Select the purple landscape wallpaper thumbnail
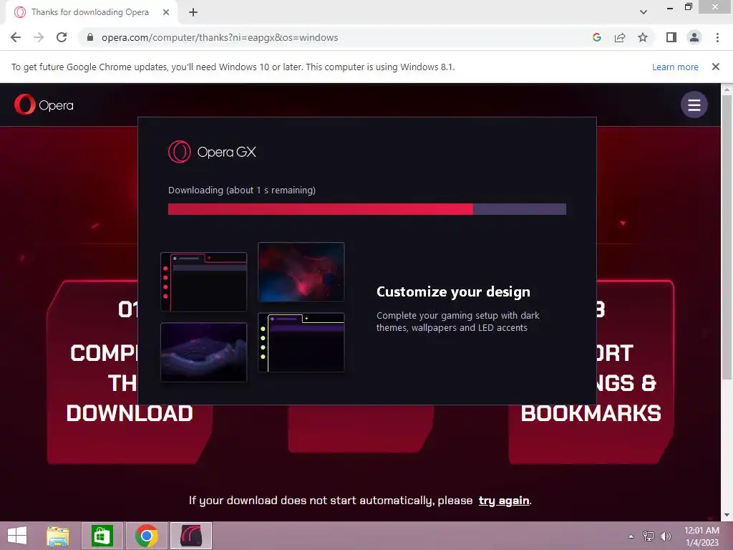 [x=204, y=352]
